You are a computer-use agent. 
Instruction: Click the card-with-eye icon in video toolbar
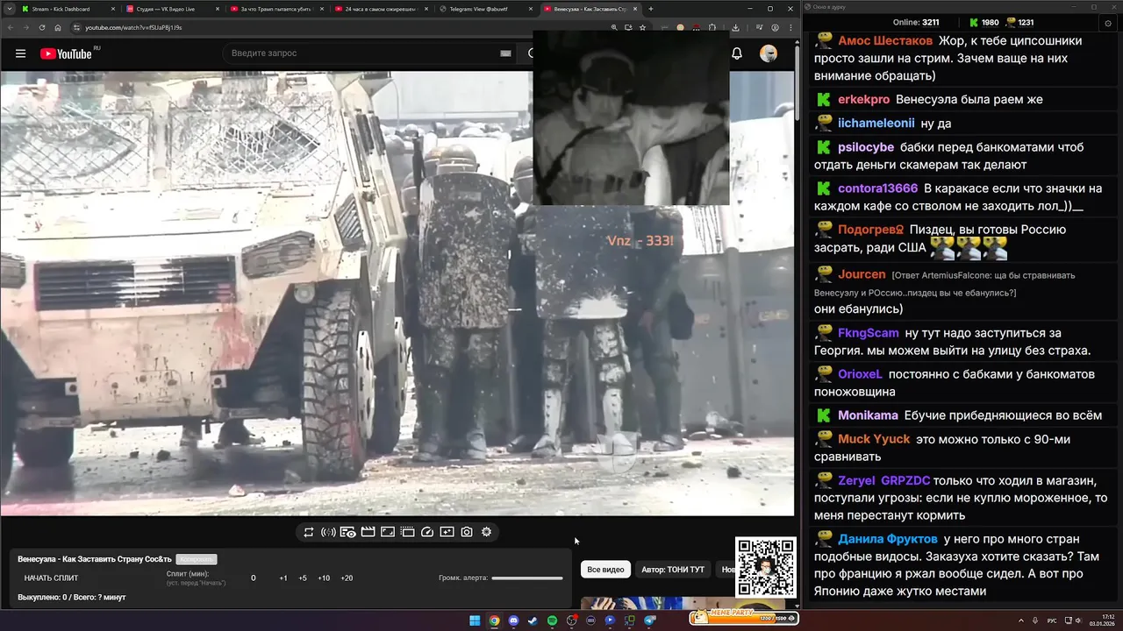[x=348, y=532]
